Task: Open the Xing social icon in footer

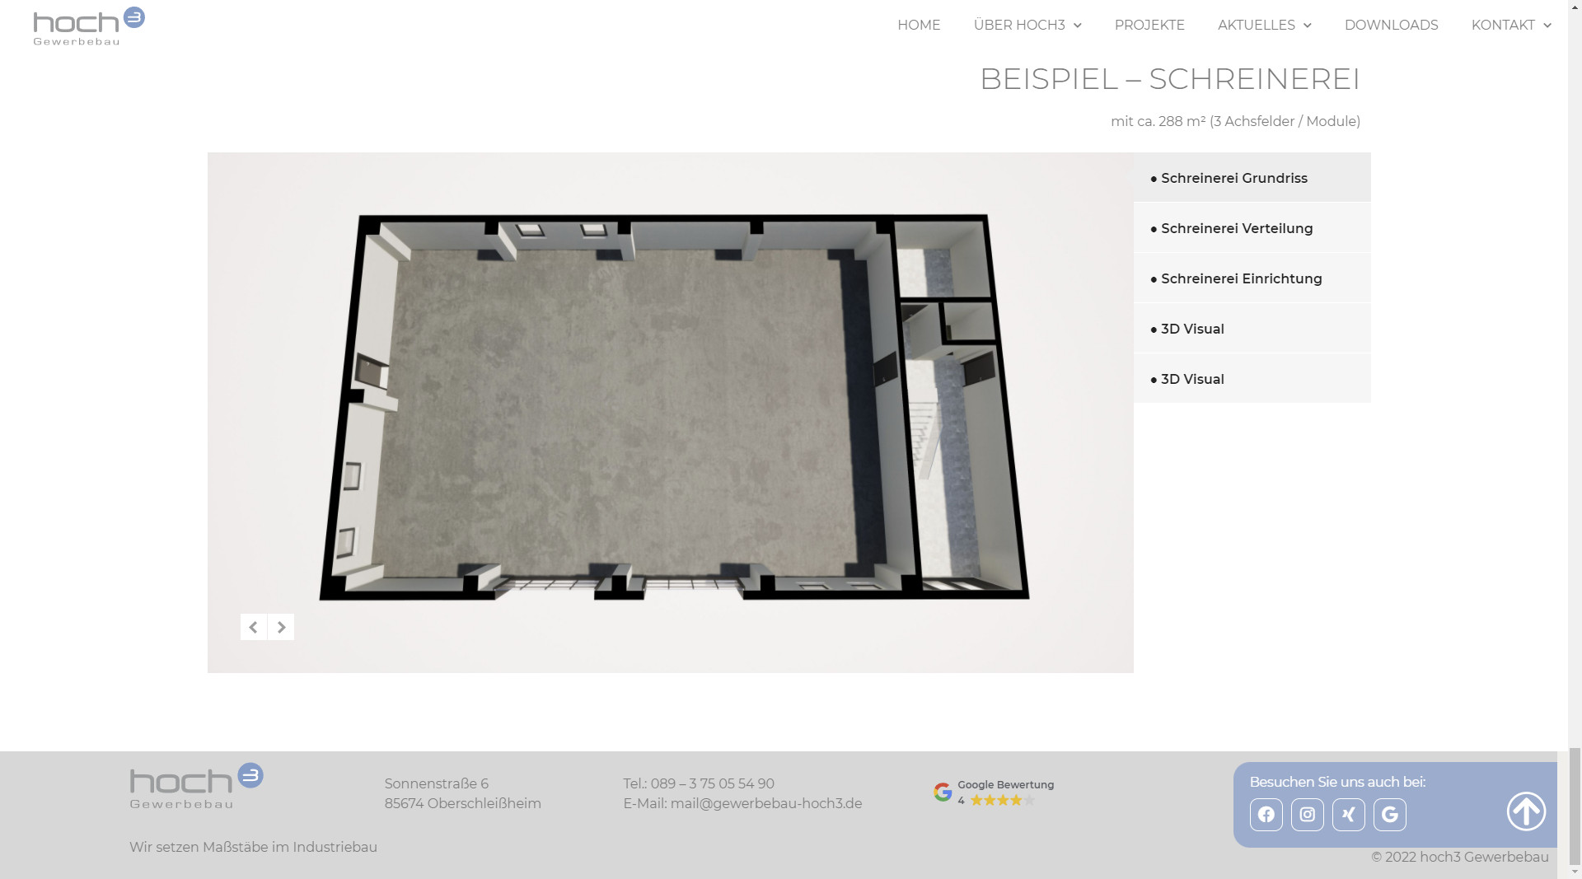Action: [x=1349, y=814]
